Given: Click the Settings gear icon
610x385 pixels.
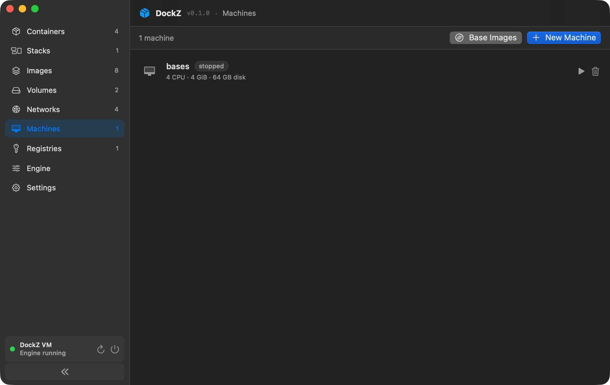Looking at the screenshot, I should (x=16, y=188).
